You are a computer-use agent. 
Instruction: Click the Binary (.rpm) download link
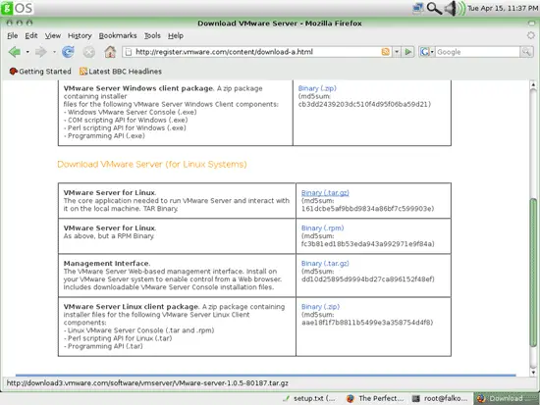click(322, 228)
